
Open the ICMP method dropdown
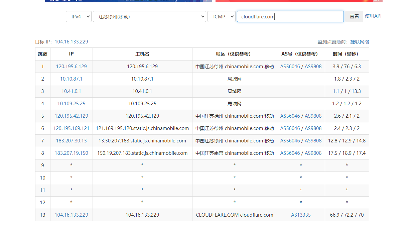[x=222, y=16]
